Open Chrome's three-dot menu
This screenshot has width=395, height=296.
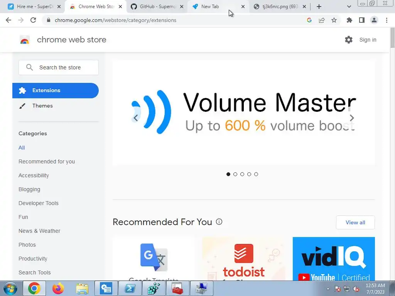point(387,20)
